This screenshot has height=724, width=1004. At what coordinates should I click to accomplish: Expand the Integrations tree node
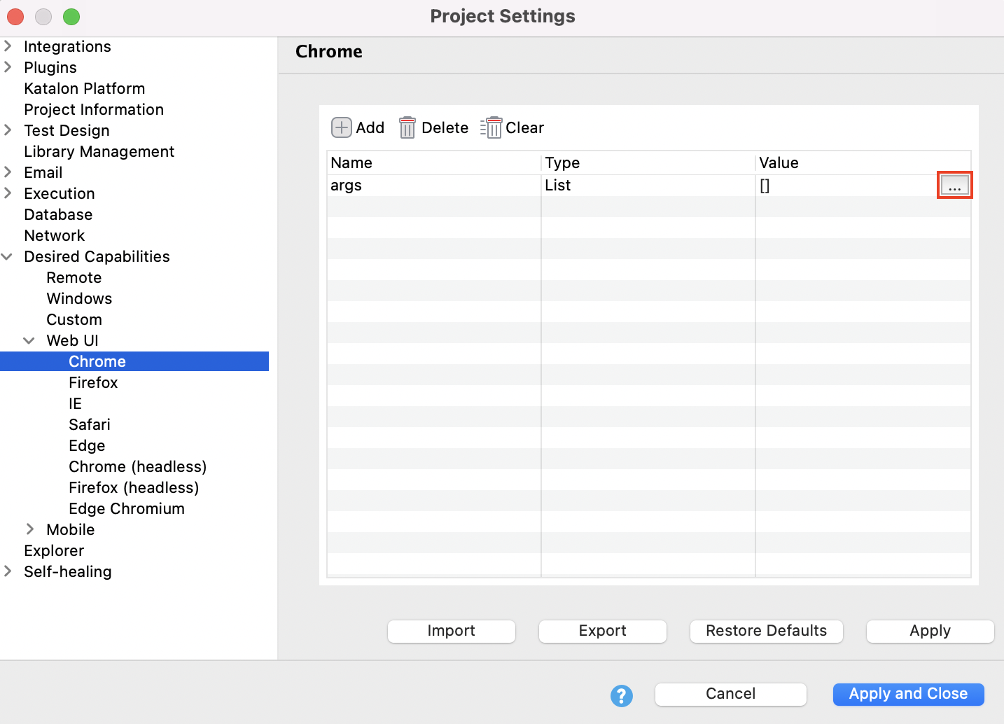coord(8,46)
